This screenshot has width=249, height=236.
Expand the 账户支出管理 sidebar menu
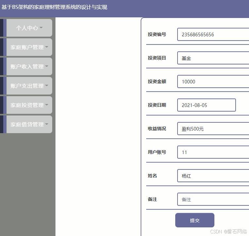[29, 86]
